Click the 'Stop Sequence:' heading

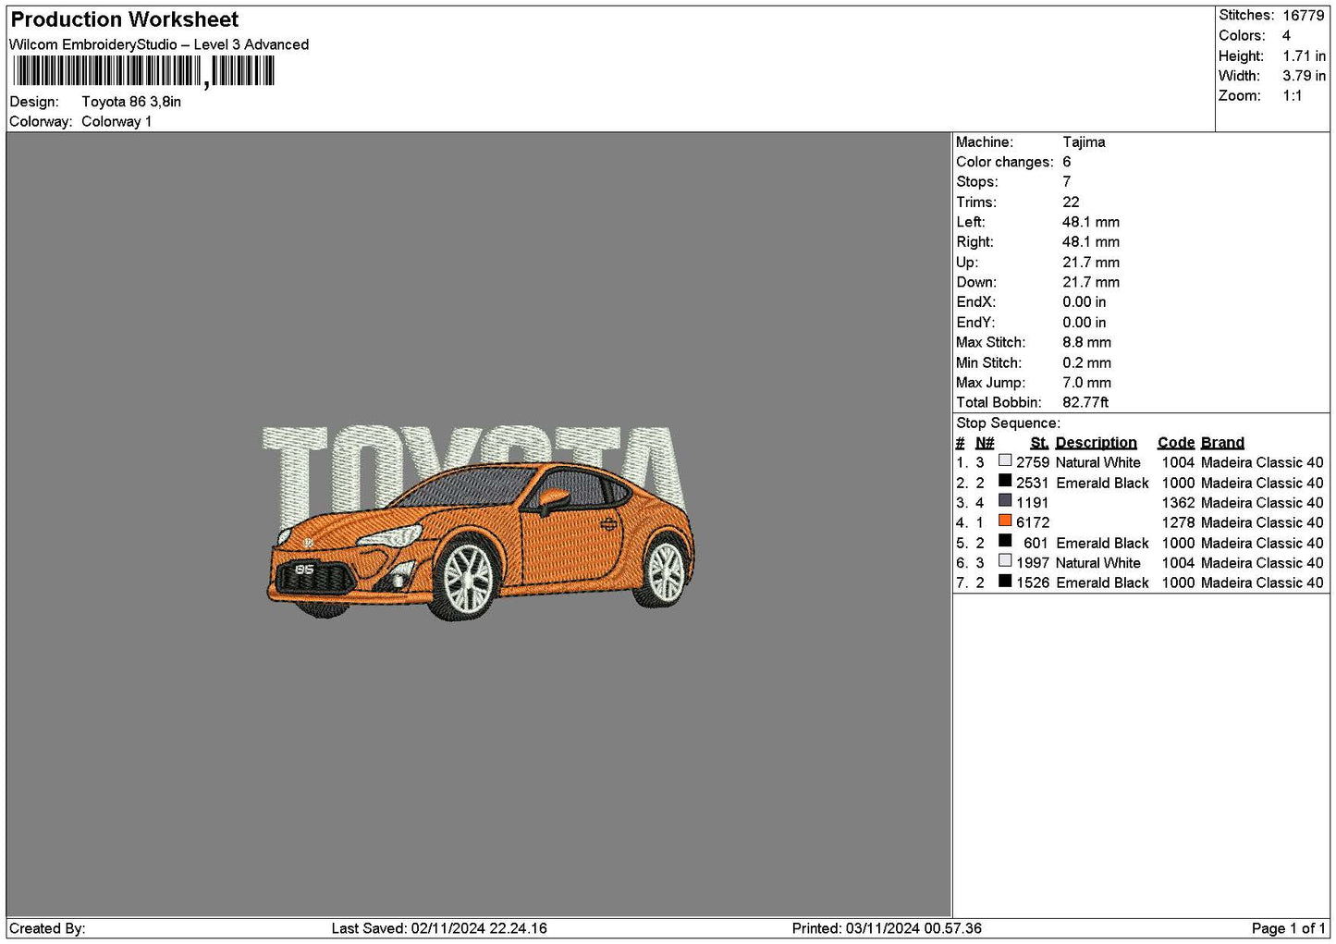pos(1008,423)
